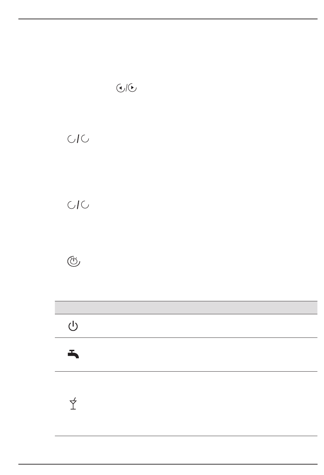
Task: Select the right open-circle knob in first pair
Action: 86,139
